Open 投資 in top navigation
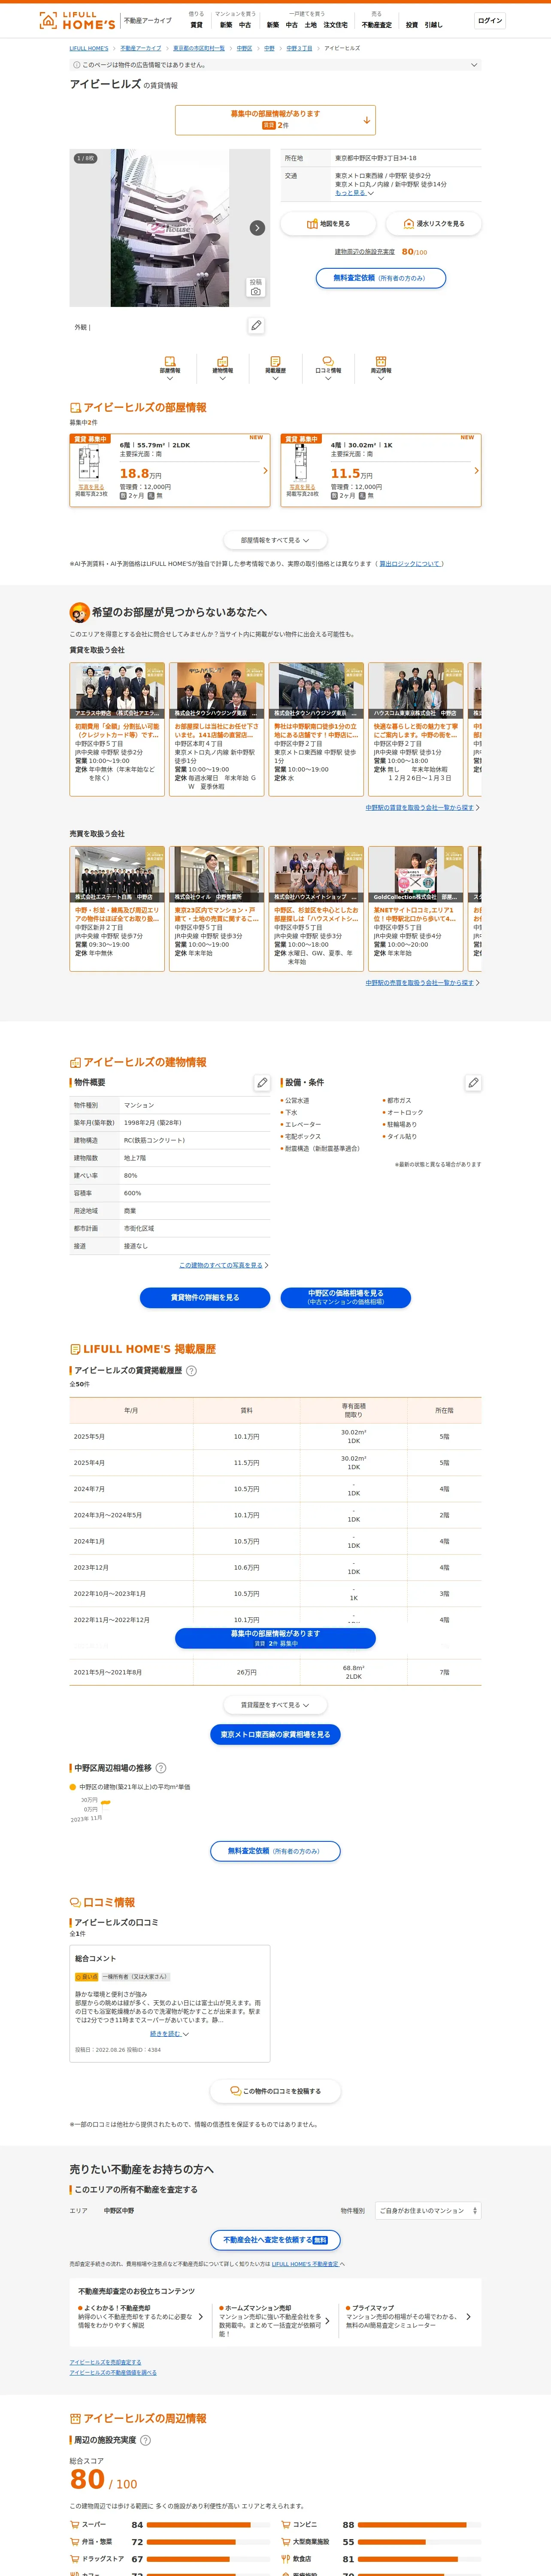The image size is (551, 2576). 411,25
